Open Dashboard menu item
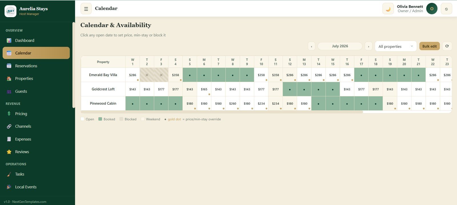 36,40
